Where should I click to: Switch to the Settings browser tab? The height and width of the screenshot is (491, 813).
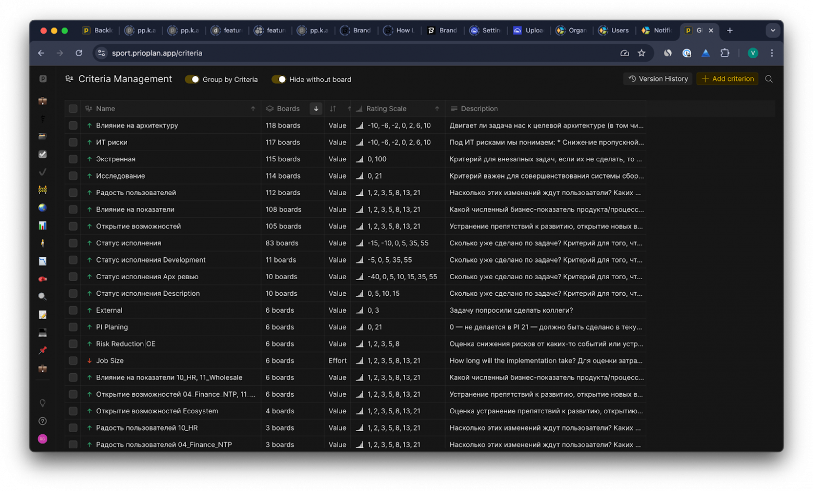pos(485,30)
